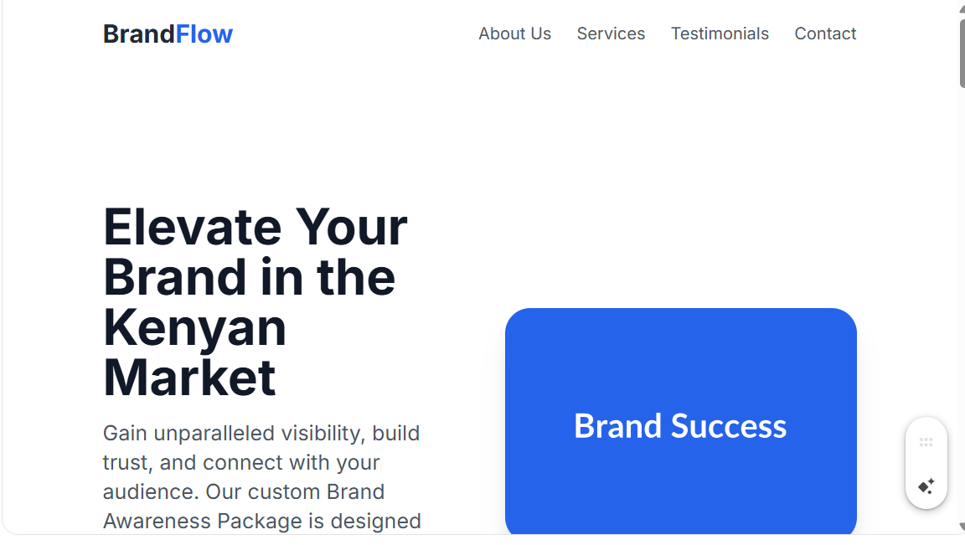Click the blue "Flow" part of the logo
This screenshot has height=545, width=965.
(204, 33)
